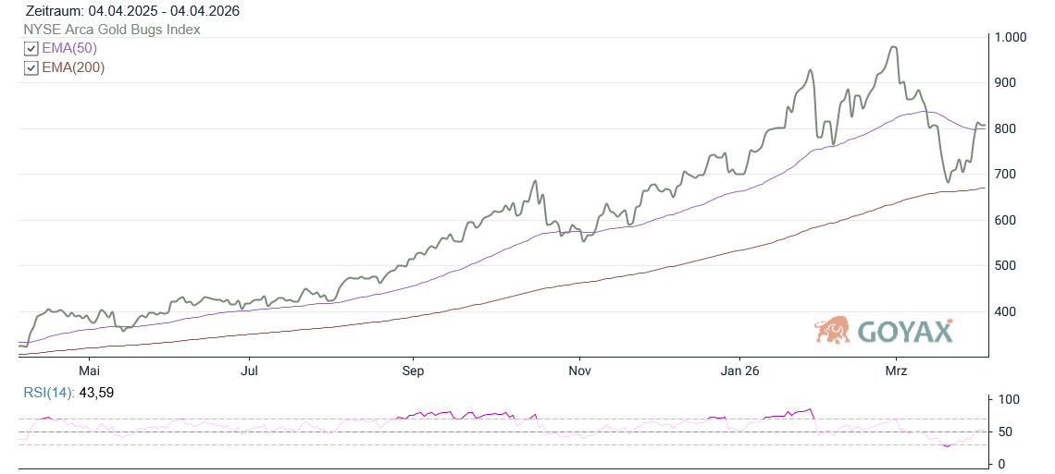Screen dimensions: 1055x474
Task: Click the 400 price axis label
Action: coord(1007,311)
